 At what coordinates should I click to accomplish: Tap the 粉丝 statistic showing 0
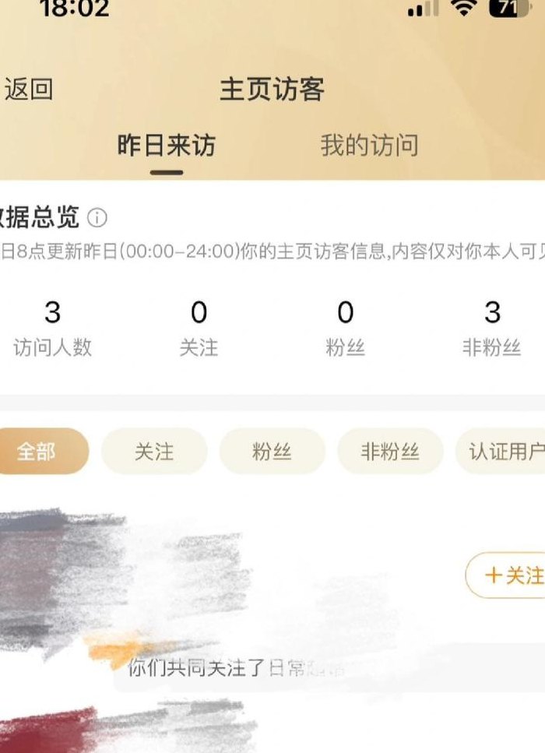[345, 329]
